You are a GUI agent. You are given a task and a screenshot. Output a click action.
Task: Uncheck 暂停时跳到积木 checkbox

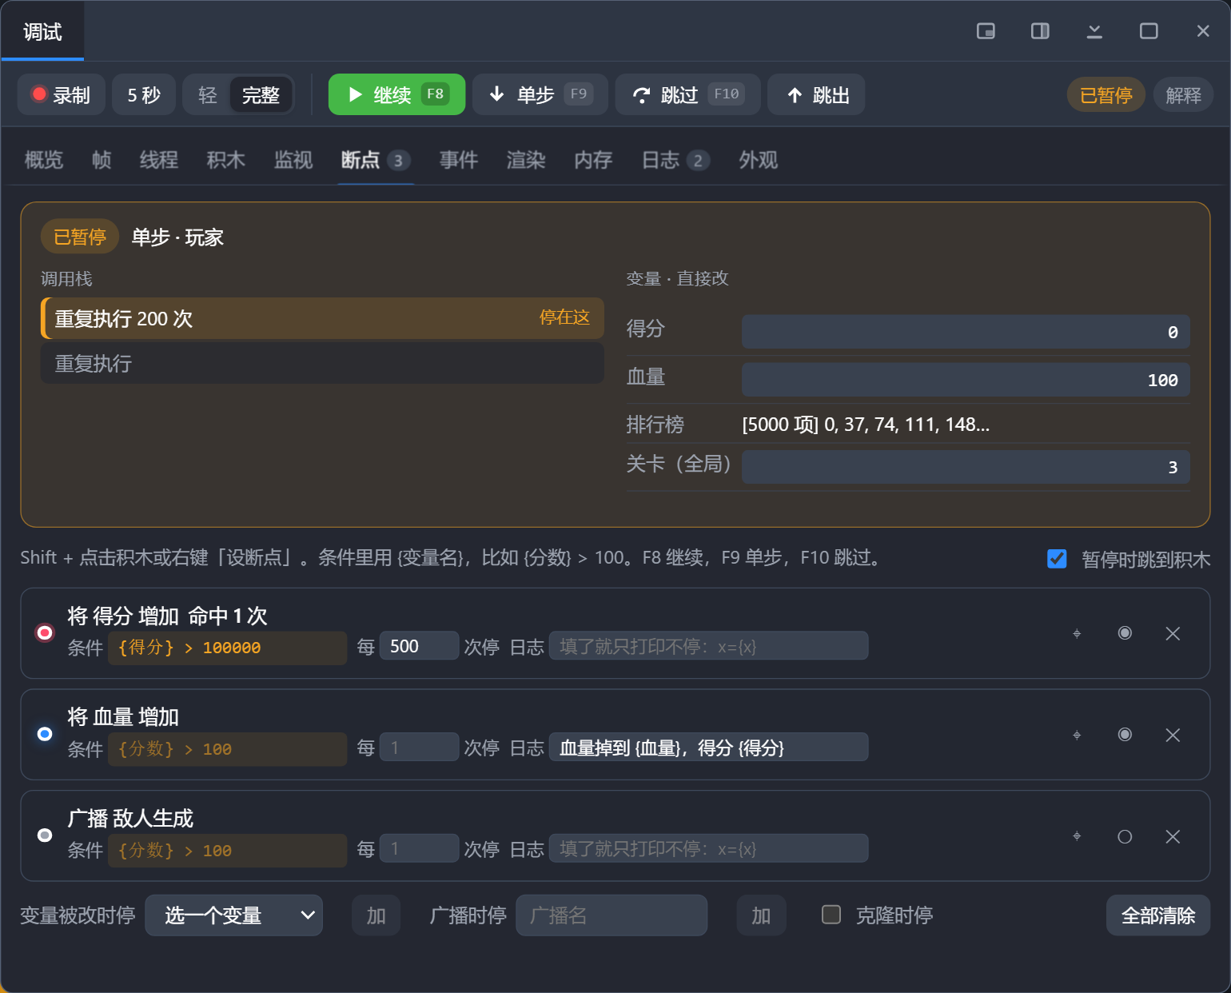[x=1057, y=559]
